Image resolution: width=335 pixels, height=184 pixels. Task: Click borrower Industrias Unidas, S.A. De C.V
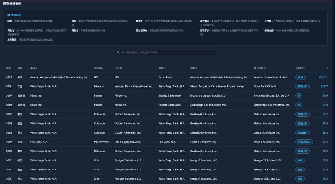pyautogui.click(x=208, y=96)
